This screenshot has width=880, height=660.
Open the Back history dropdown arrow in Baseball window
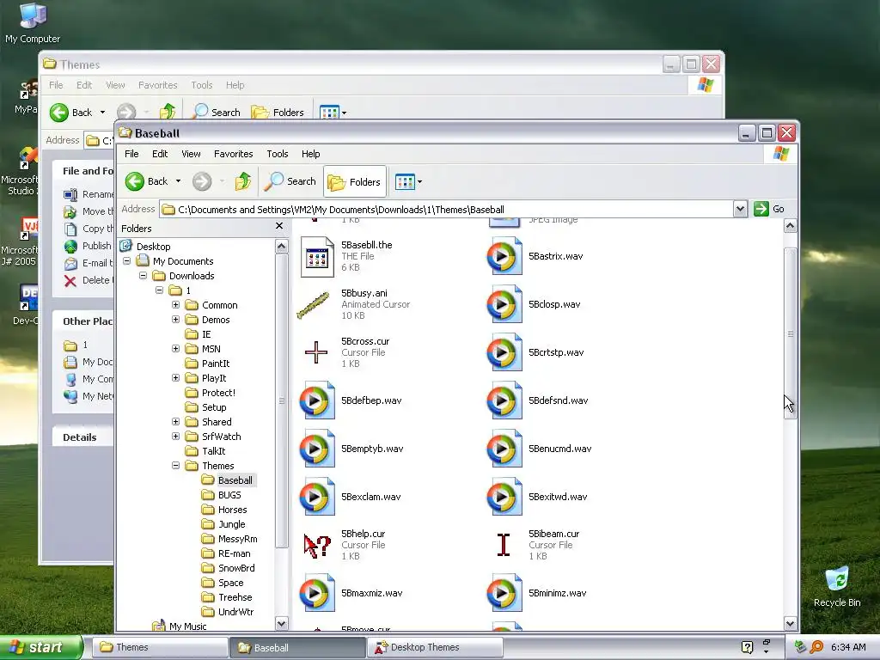(179, 181)
